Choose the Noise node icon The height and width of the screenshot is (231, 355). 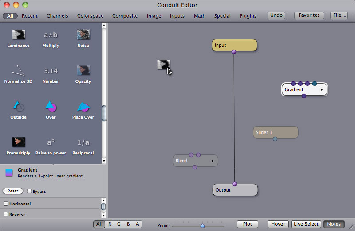[x=83, y=35]
